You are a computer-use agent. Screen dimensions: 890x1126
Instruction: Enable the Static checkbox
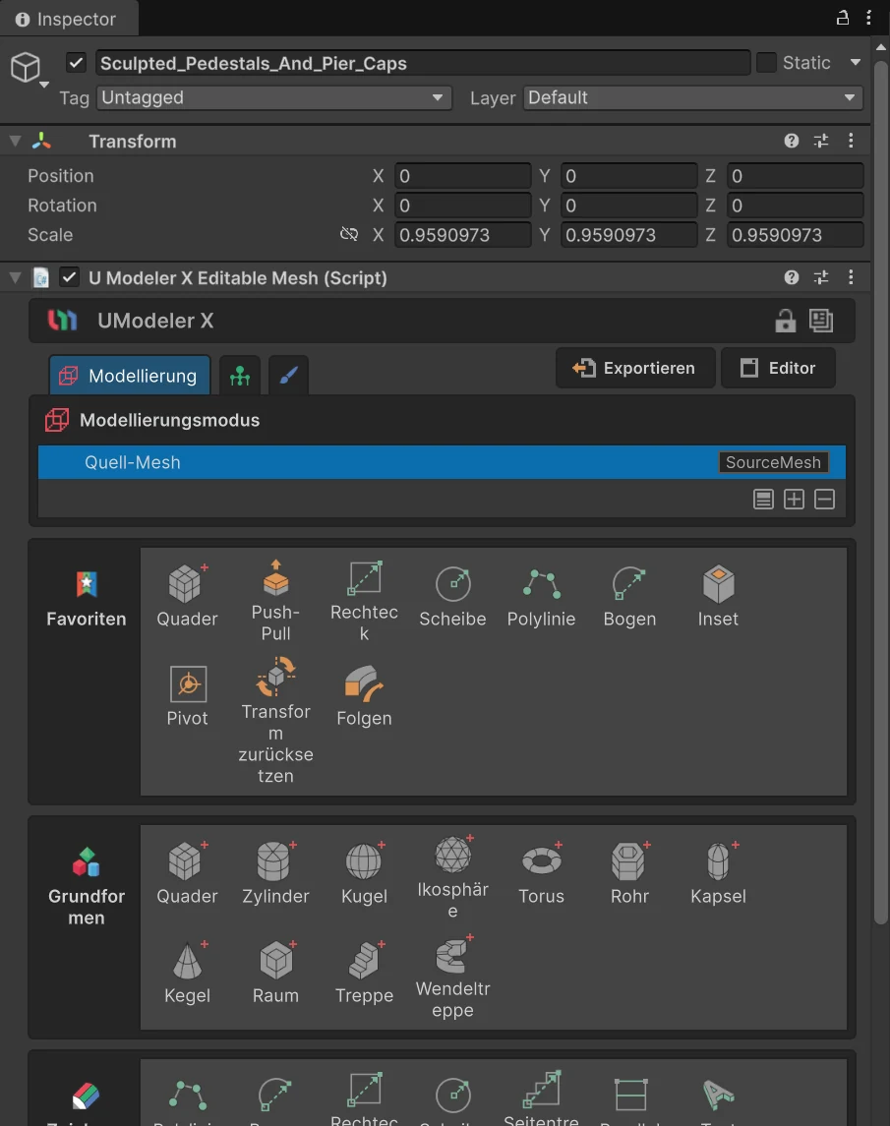766,63
